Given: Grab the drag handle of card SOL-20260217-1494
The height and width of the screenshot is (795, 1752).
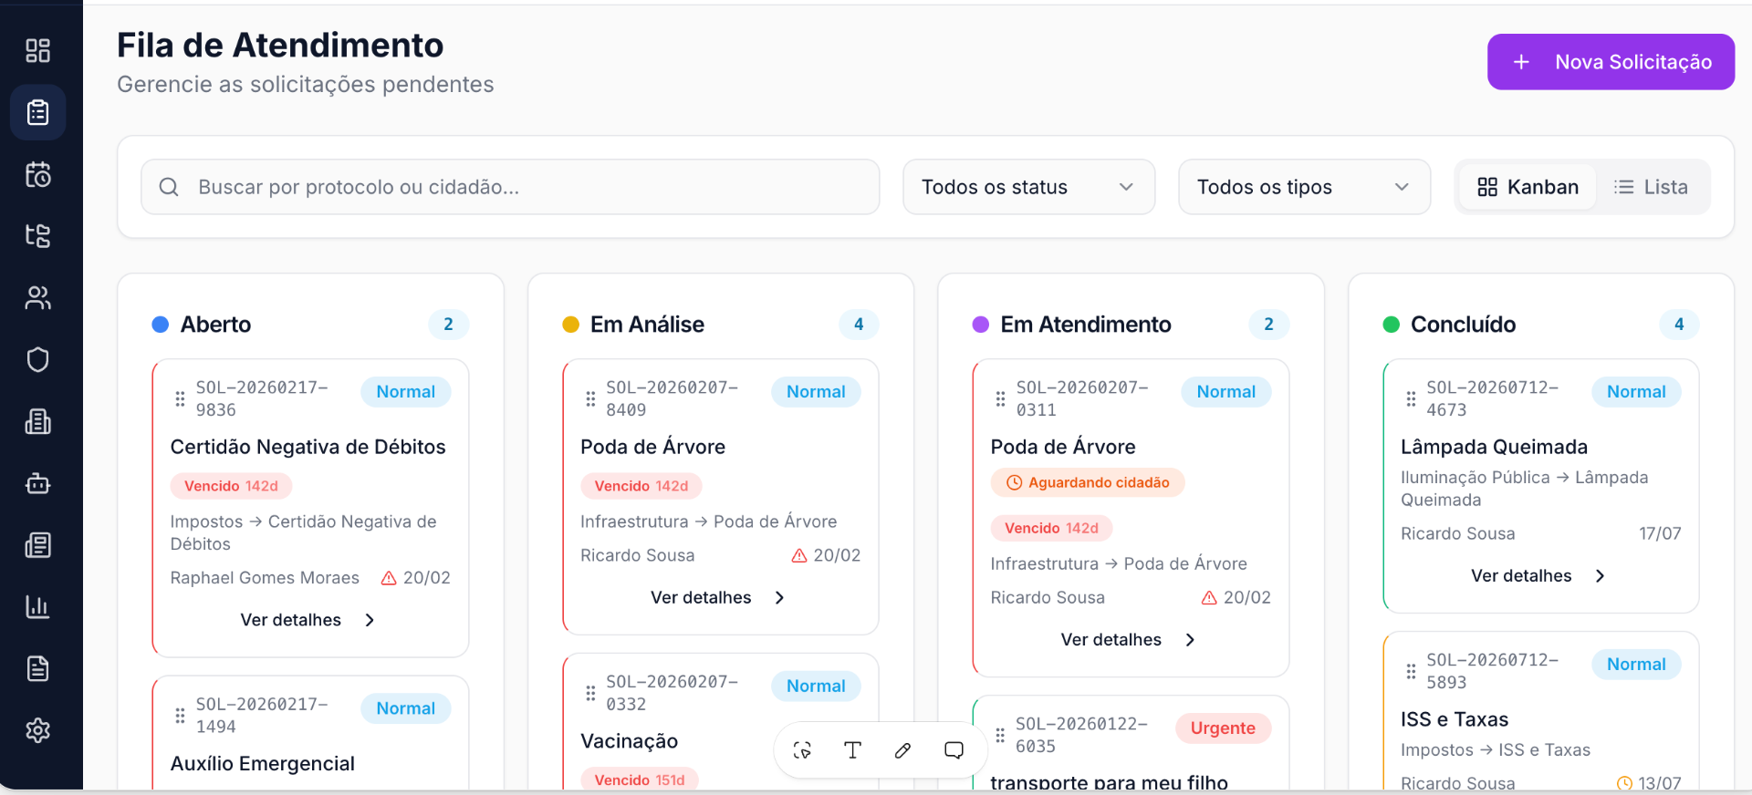Looking at the screenshot, I should click(180, 716).
